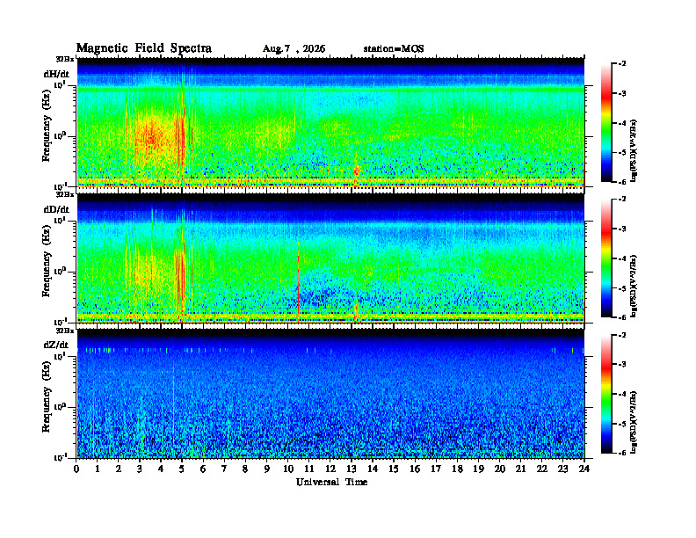The width and height of the screenshot is (696, 538).
Task: Click hour '10' on the time axis
Action: point(288,469)
